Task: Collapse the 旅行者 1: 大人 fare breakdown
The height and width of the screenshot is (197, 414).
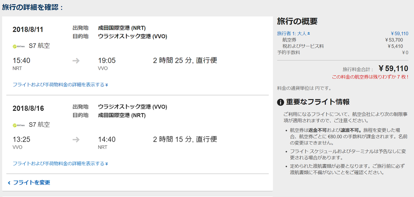Action: pyautogui.click(x=294, y=34)
